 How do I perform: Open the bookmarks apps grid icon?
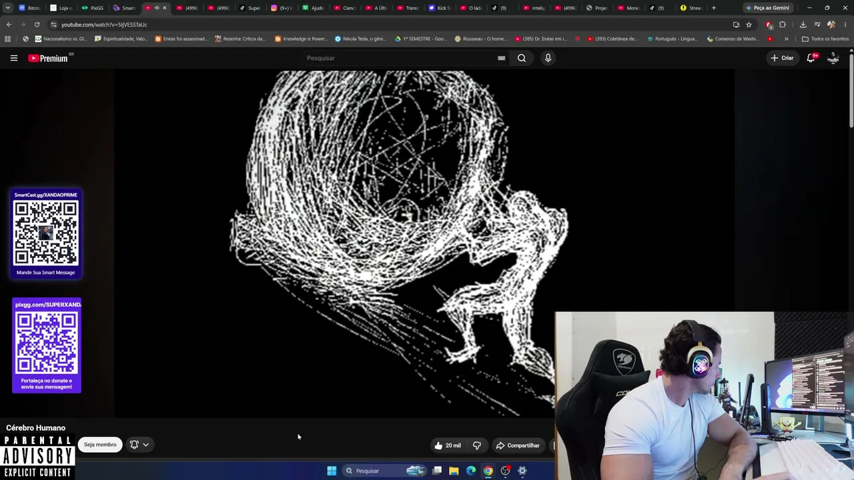click(8, 39)
